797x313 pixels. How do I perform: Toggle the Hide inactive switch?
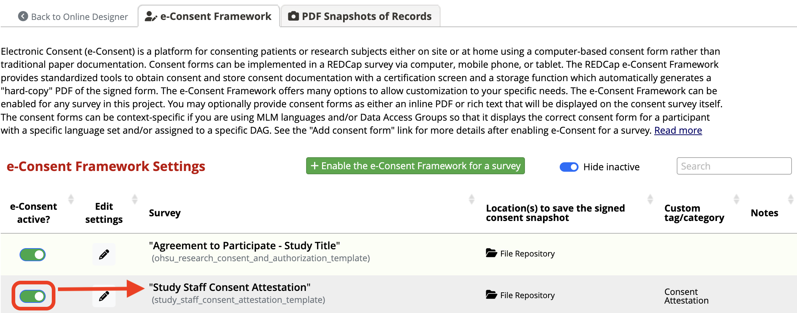569,167
